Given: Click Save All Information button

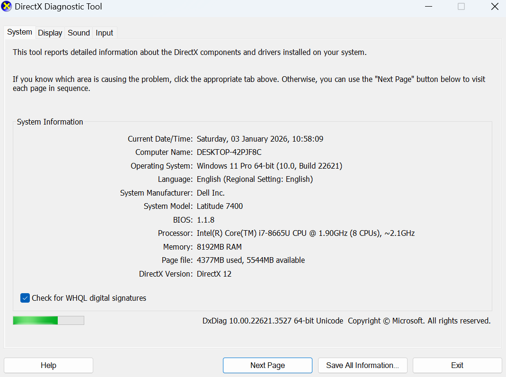Looking at the screenshot, I should coord(363,365).
